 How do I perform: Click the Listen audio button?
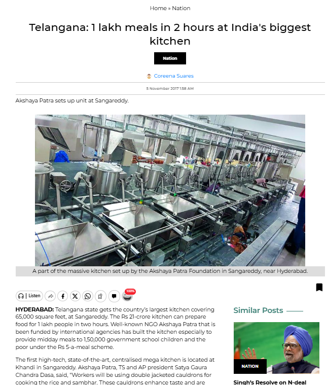point(29,296)
